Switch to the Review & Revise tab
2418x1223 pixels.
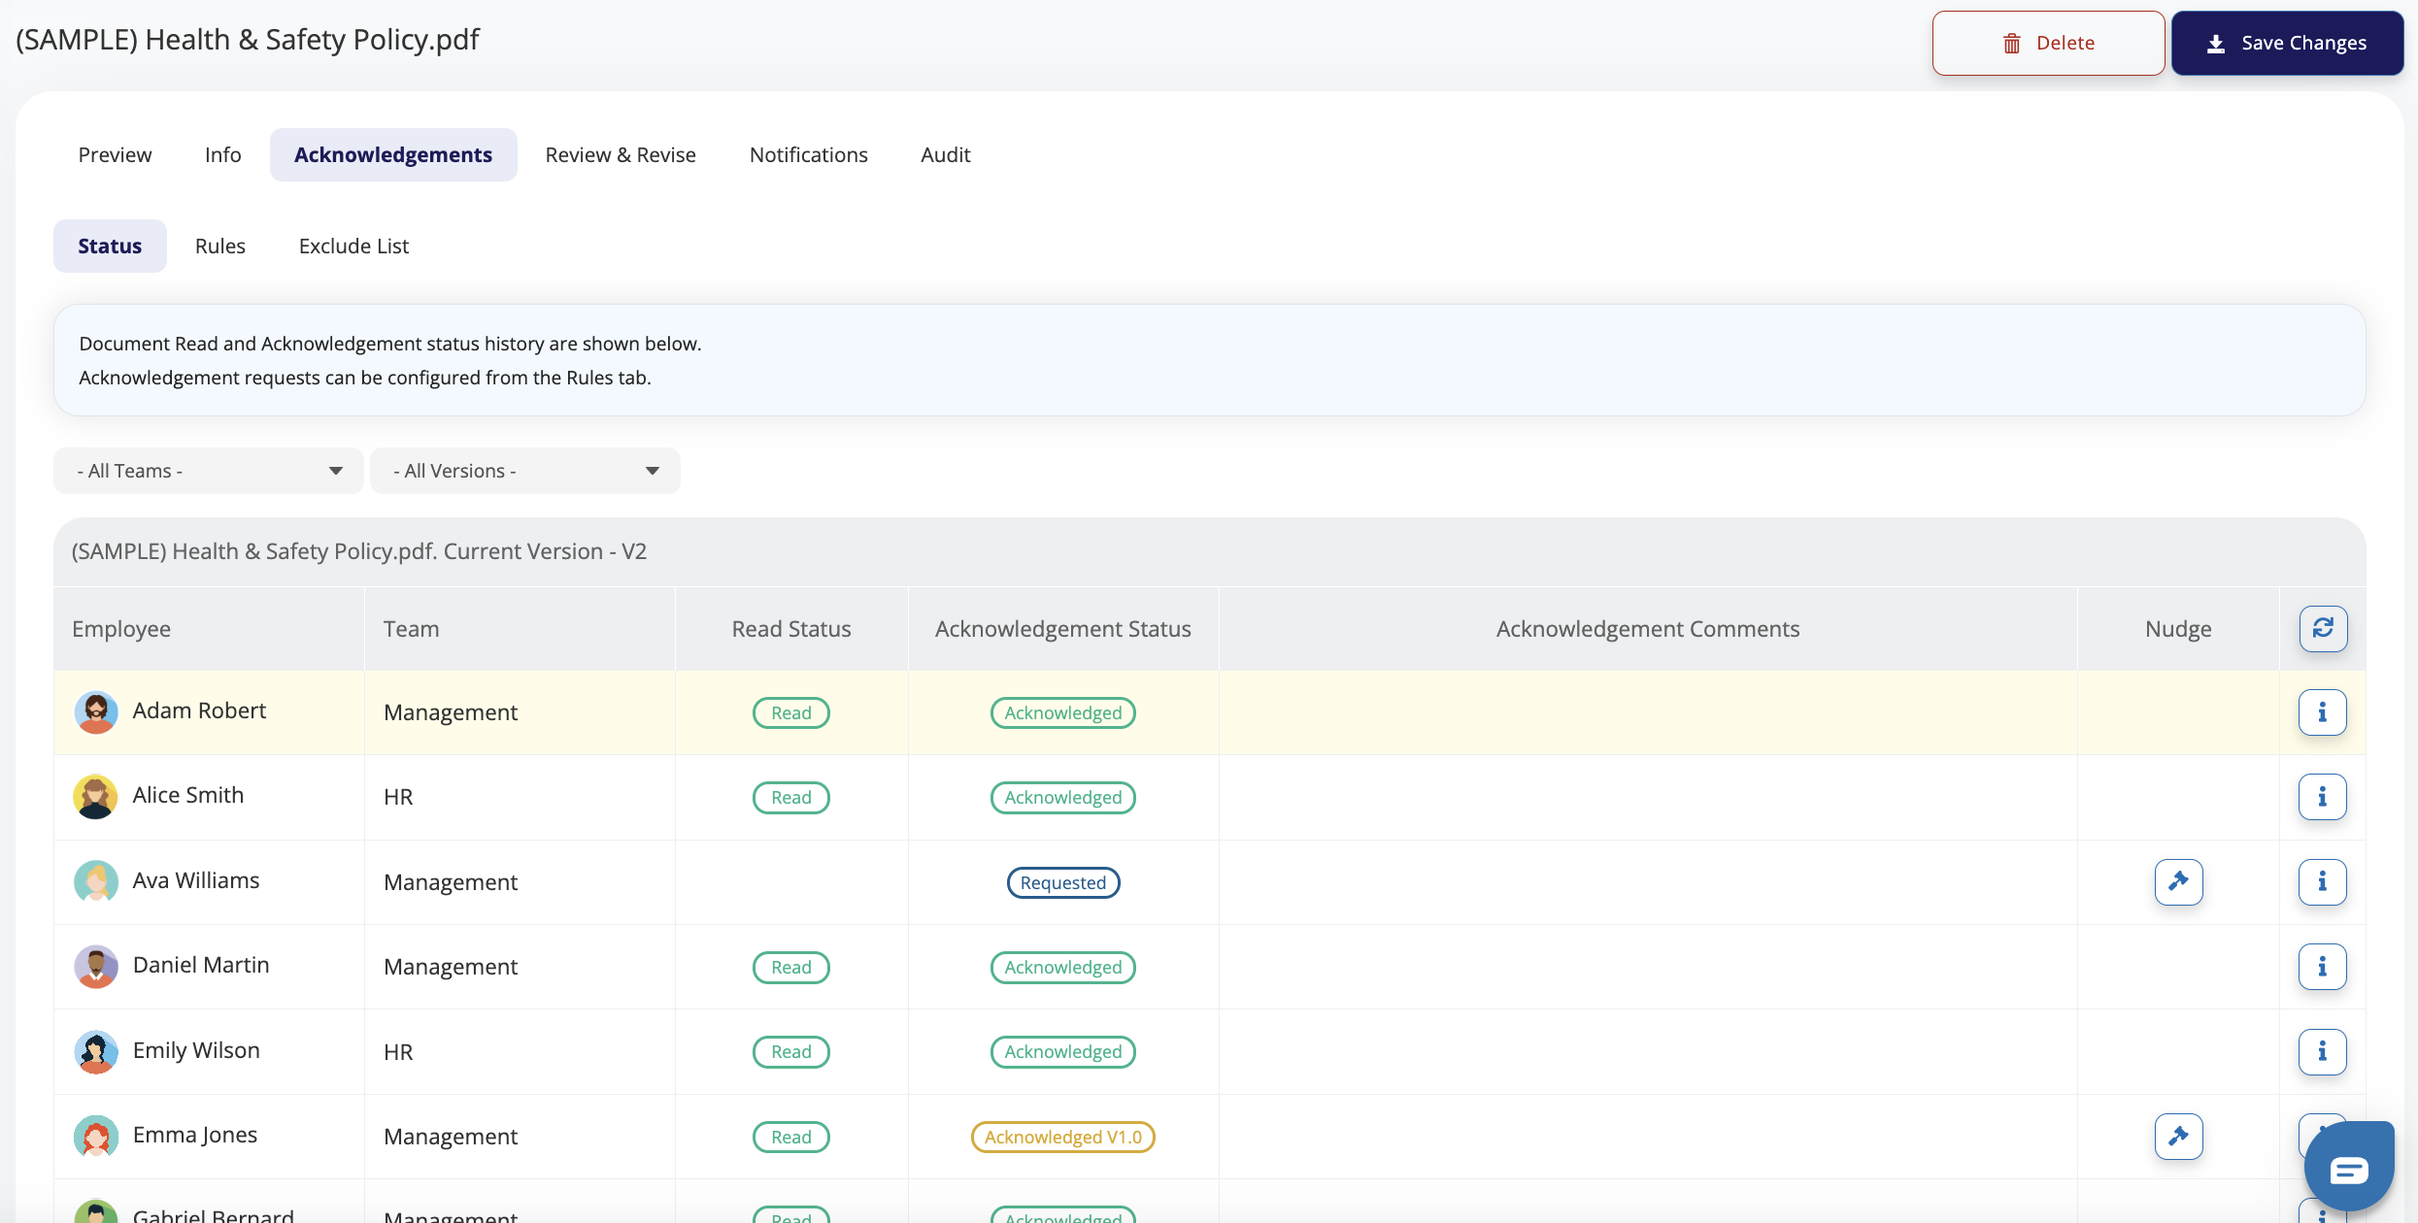pos(621,154)
